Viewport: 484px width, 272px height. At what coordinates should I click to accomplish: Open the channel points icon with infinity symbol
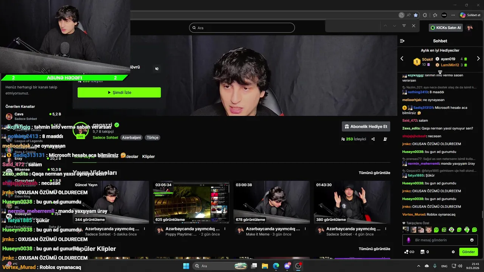[409, 252]
